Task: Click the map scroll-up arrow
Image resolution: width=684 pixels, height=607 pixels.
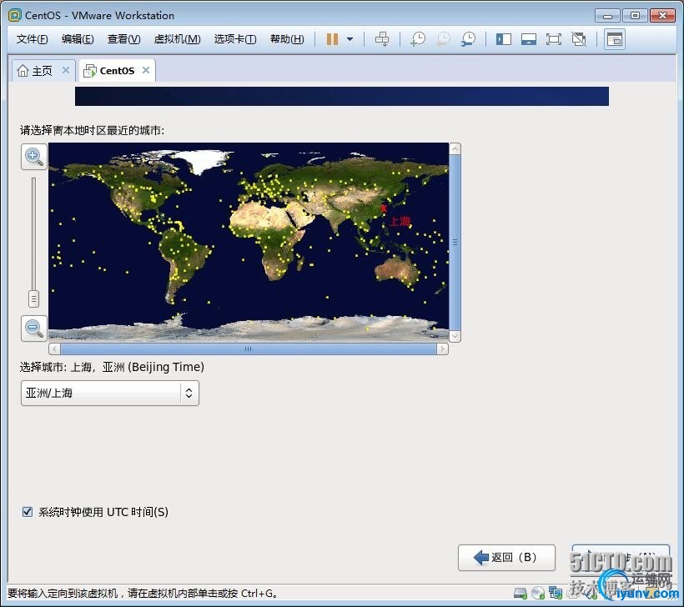Action: [x=455, y=148]
